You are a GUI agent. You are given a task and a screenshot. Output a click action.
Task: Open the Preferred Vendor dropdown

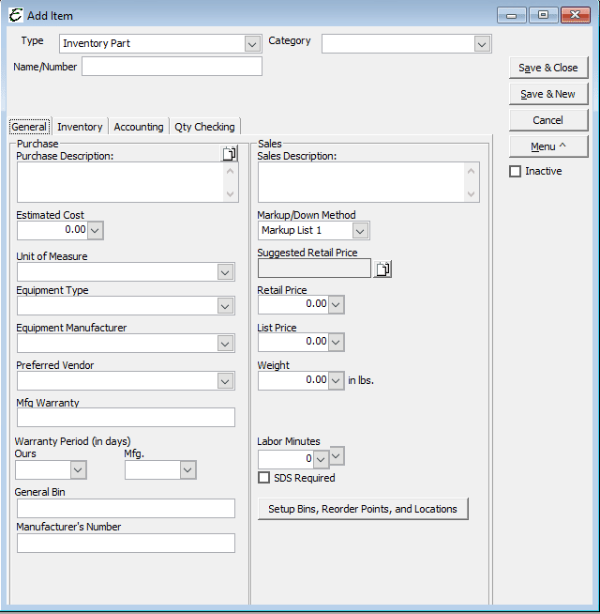225,381
